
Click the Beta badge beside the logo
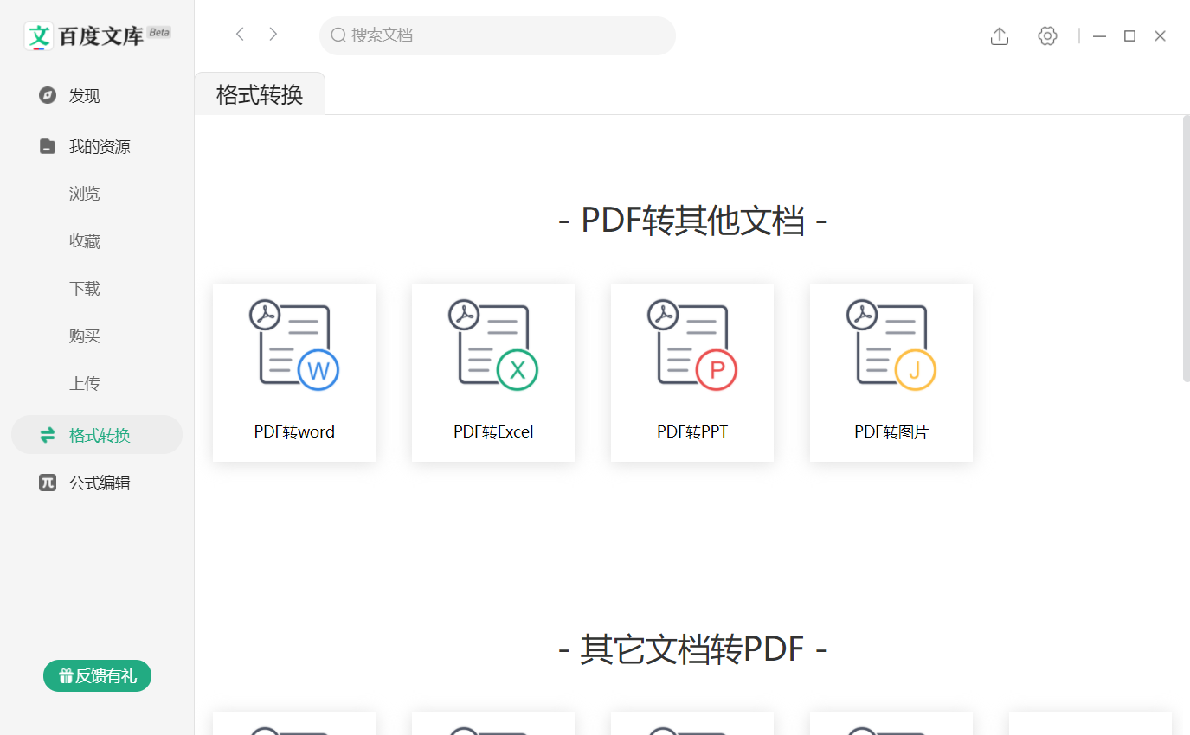pyautogui.click(x=159, y=32)
